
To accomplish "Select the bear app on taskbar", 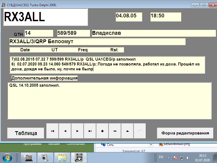I will 79,158.
